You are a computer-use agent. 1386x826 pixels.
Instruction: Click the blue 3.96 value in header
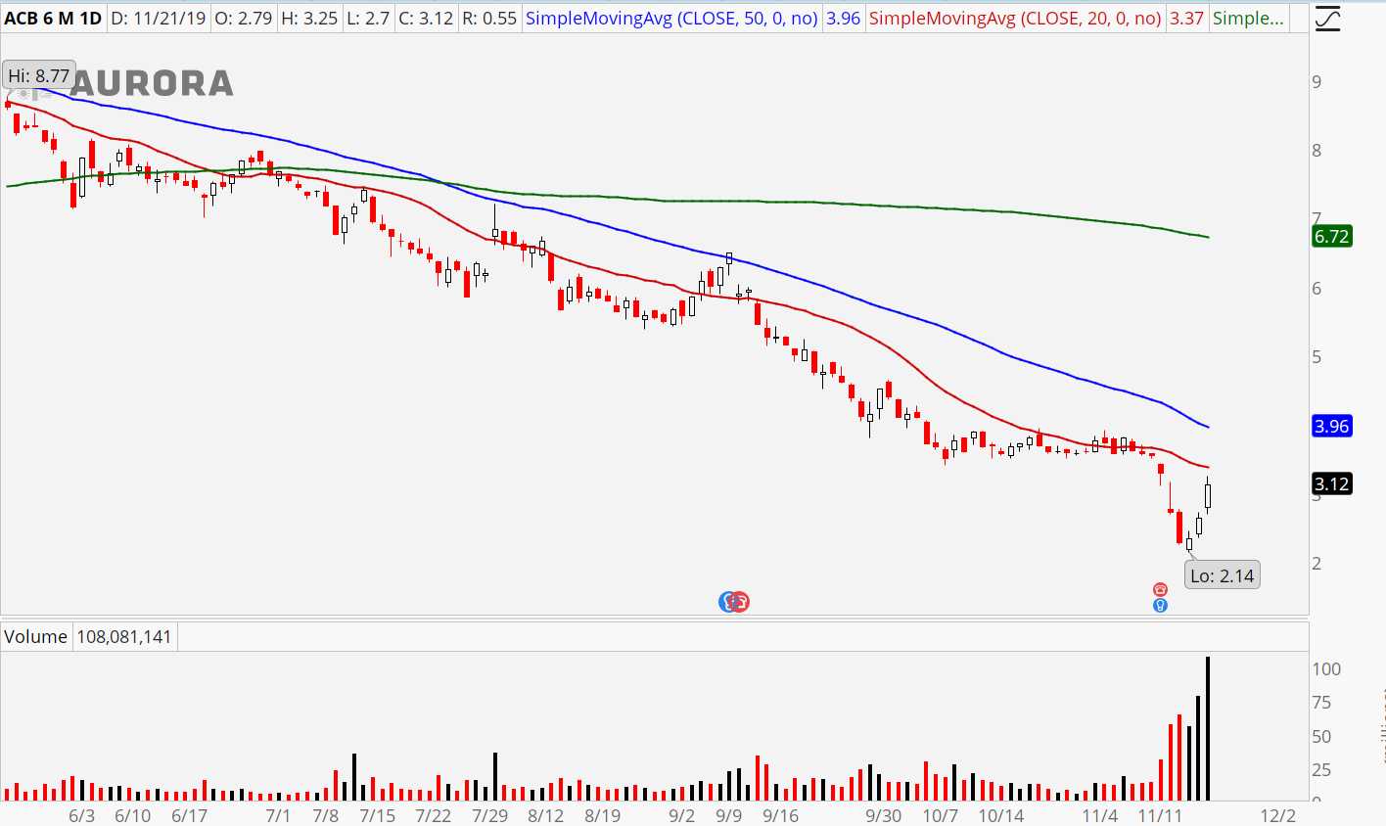click(x=843, y=19)
